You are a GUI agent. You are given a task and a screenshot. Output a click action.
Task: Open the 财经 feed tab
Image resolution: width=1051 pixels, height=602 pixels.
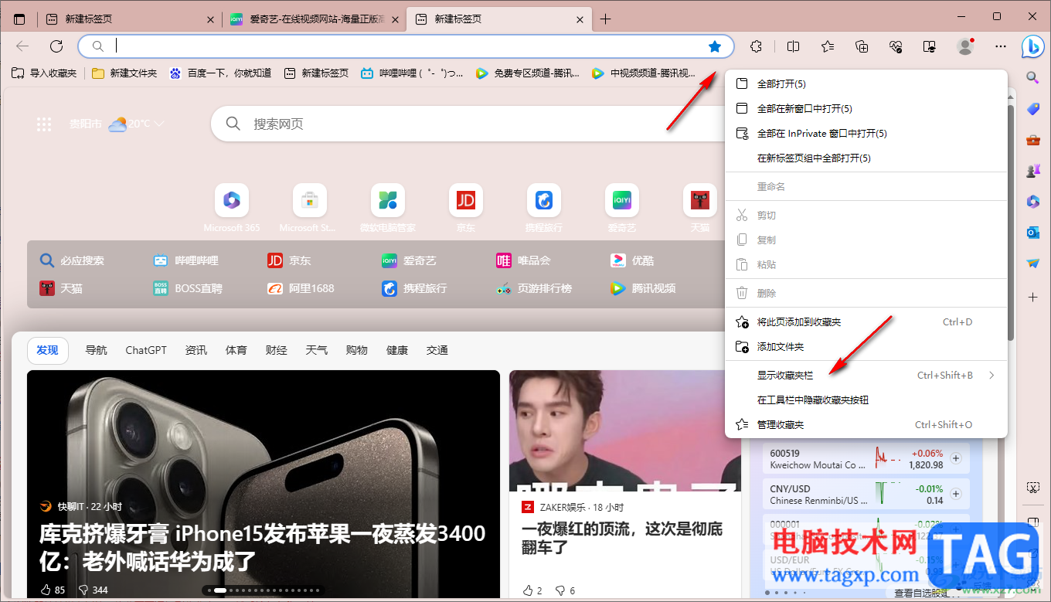pyautogui.click(x=277, y=350)
